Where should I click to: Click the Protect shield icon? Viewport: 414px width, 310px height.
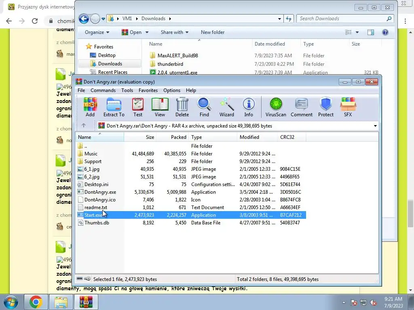tap(325, 107)
